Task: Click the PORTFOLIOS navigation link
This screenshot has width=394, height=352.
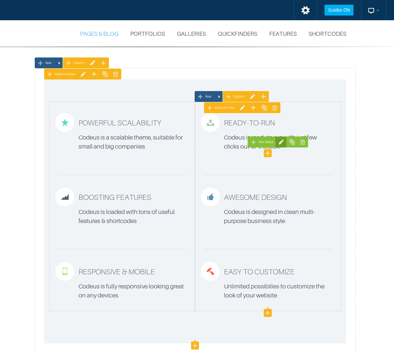Action: [148, 34]
